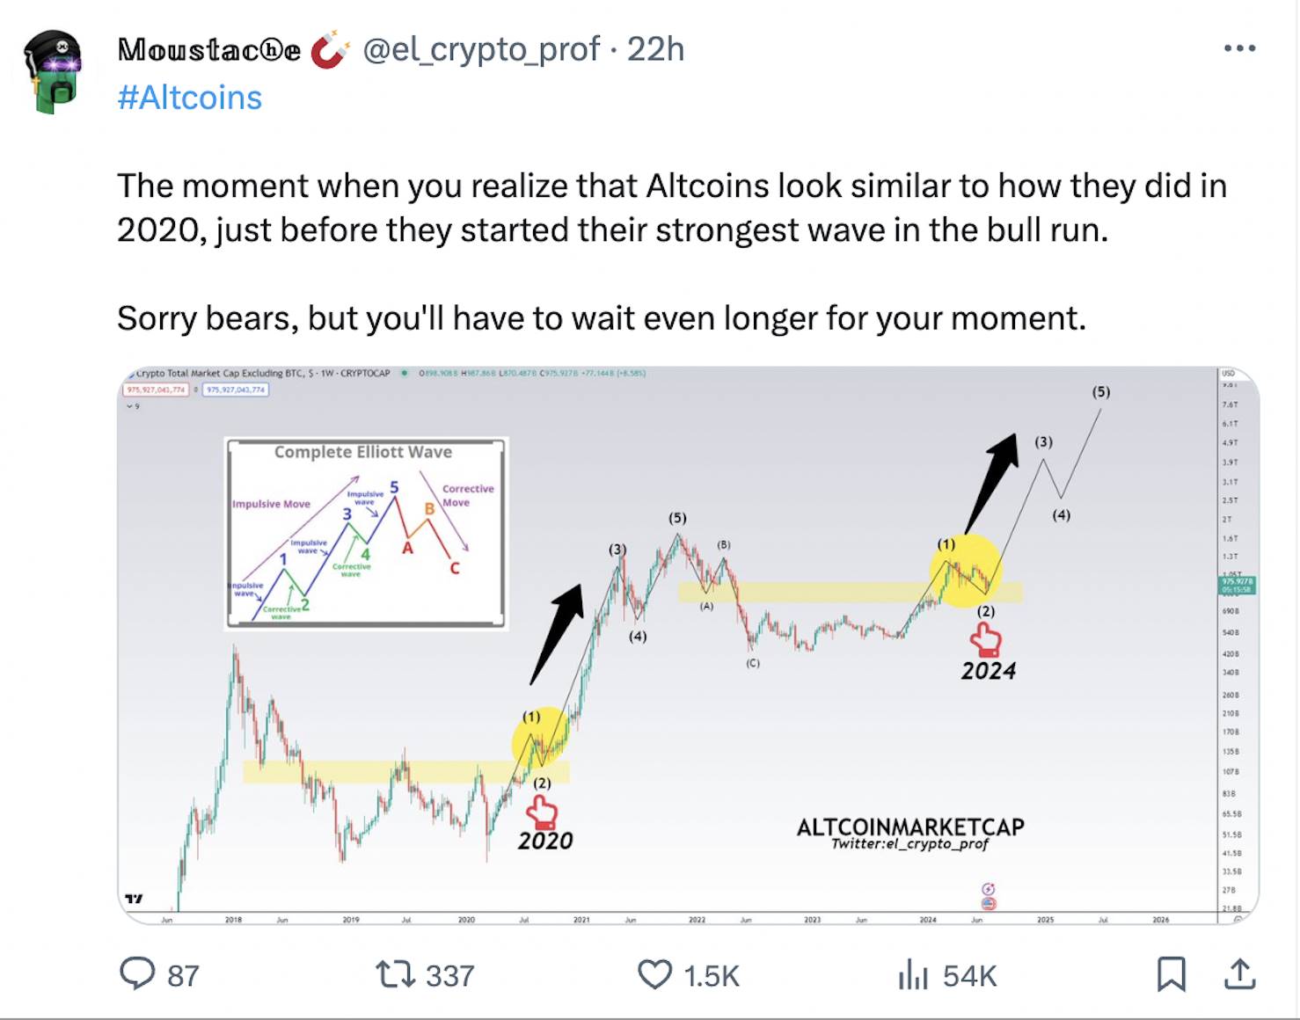Viewport: 1300px width, 1020px height.
Task: Click the Complete Elliott Wave inset diagram
Action: (366, 533)
